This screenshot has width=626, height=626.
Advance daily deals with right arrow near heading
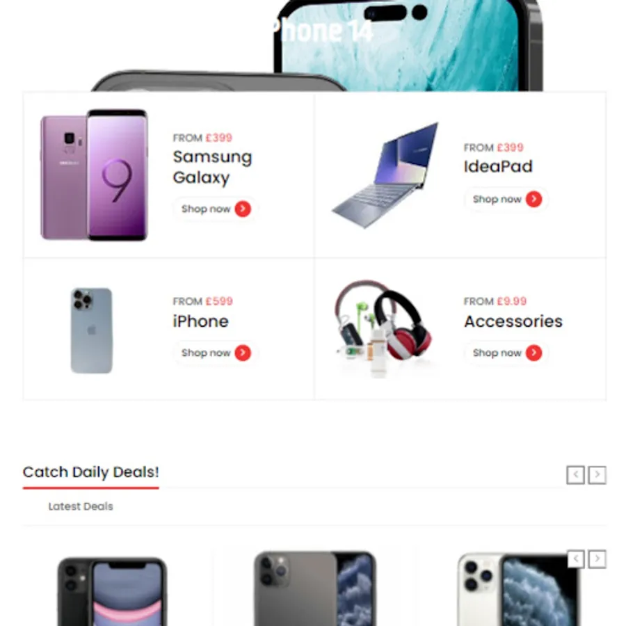point(597,474)
